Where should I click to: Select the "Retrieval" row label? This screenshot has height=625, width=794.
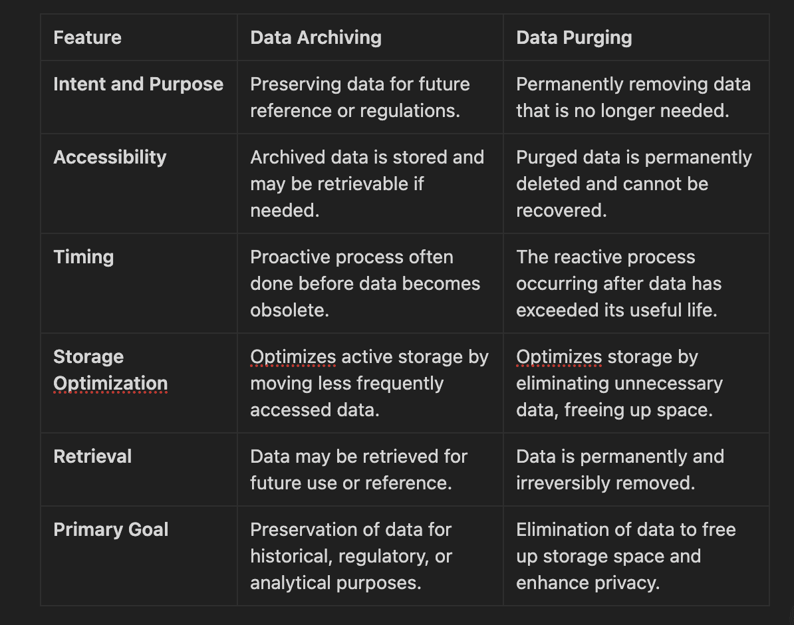pos(92,457)
